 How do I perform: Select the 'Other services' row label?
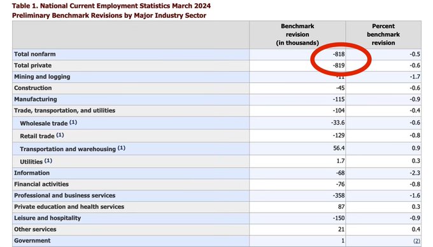tap(35, 230)
